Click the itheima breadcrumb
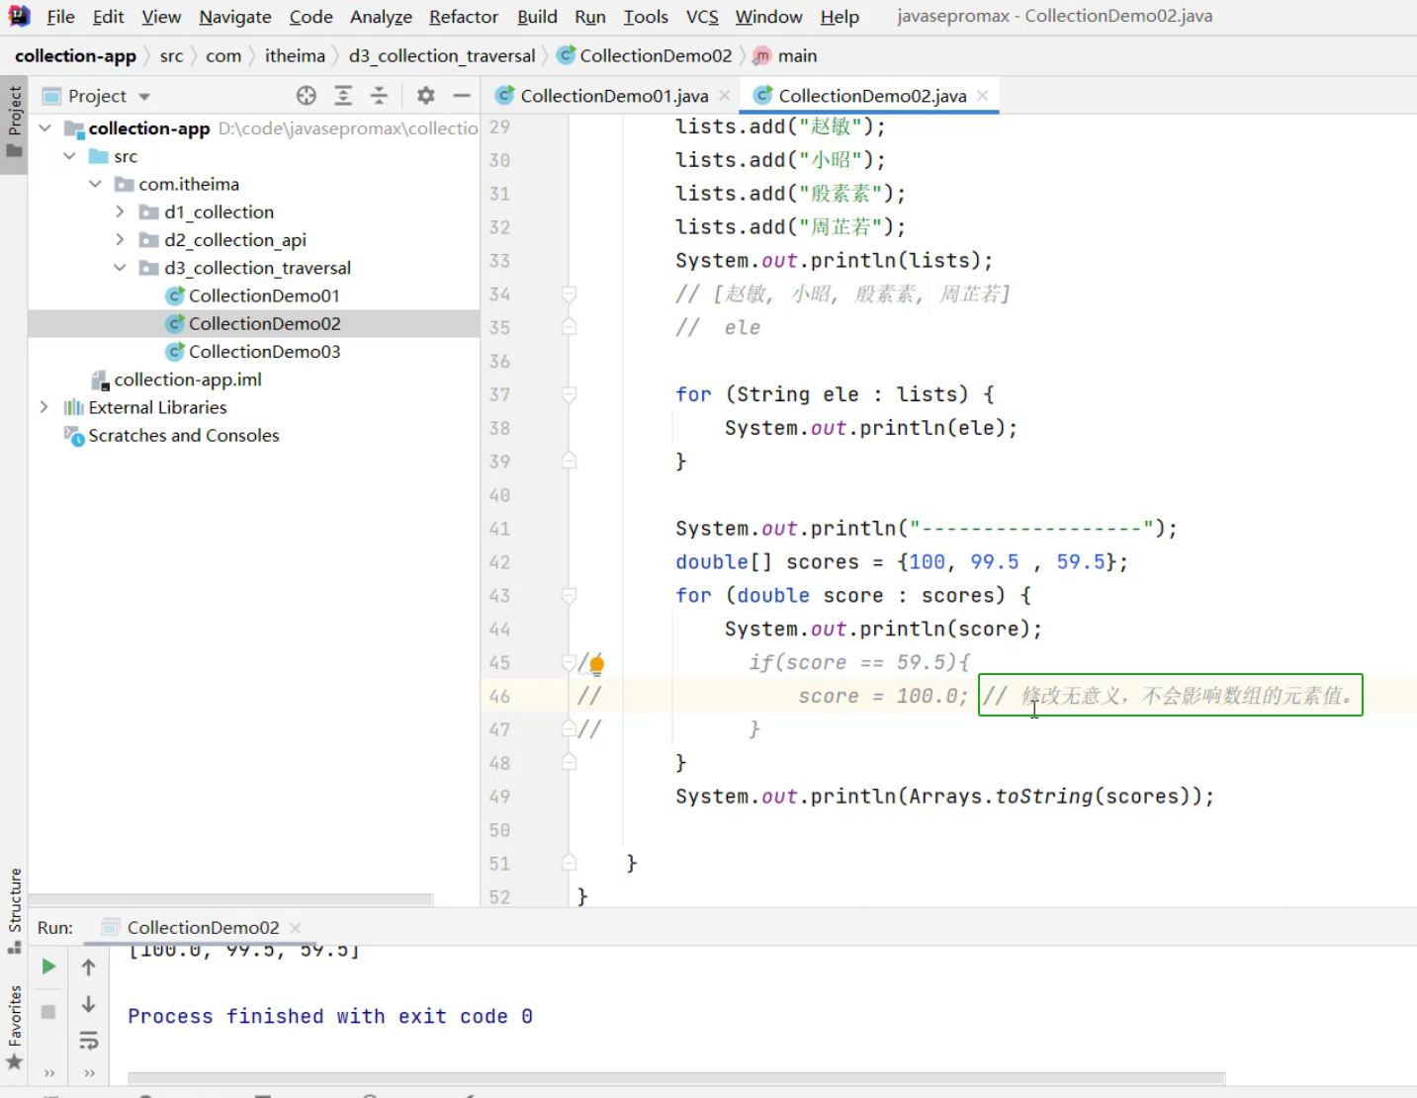This screenshot has width=1417, height=1098. pyautogui.click(x=295, y=55)
